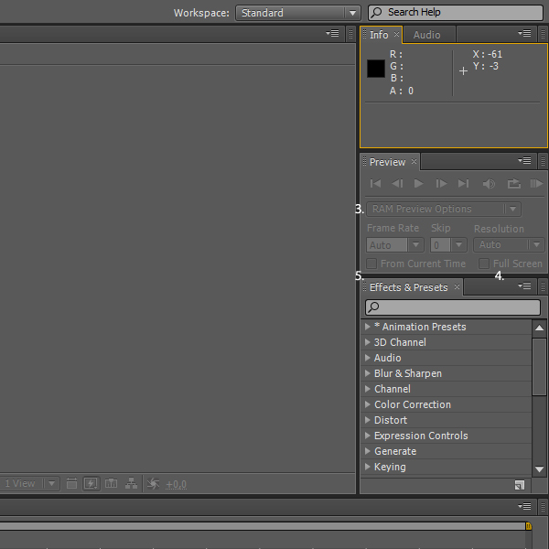This screenshot has width=549, height=549.
Task: Open the Comp Flowchart icon
Action: tap(131, 483)
